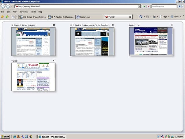The image size is (185, 139).
Task: Click the Quick Tabs grid icon
Action: [x=13, y=17]
